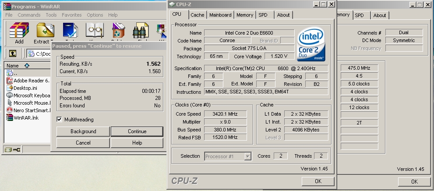Open the About tab in the front CPU-Z window

(283, 15)
